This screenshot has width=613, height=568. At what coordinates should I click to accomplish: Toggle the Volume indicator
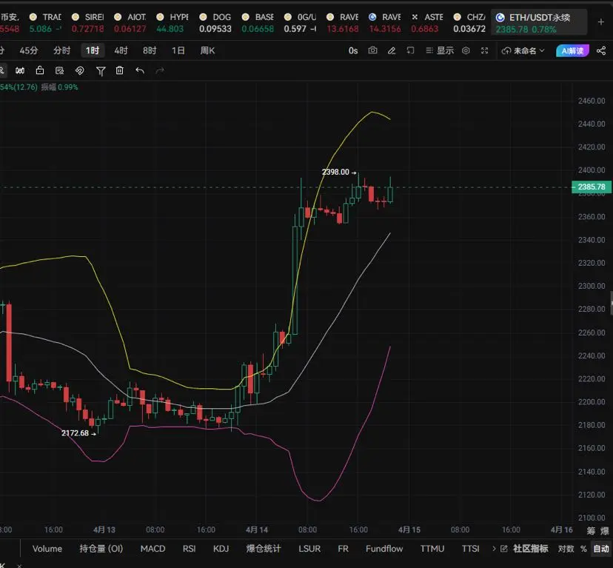click(x=47, y=549)
